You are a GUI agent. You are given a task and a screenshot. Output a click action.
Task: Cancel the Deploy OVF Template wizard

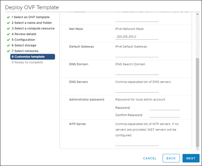[x=150, y=158]
